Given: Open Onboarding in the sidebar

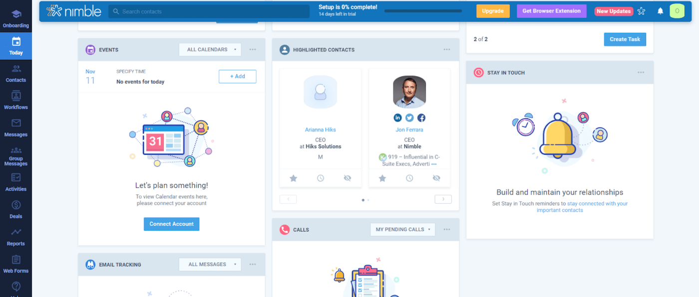Looking at the screenshot, I should pyautogui.click(x=16, y=19).
